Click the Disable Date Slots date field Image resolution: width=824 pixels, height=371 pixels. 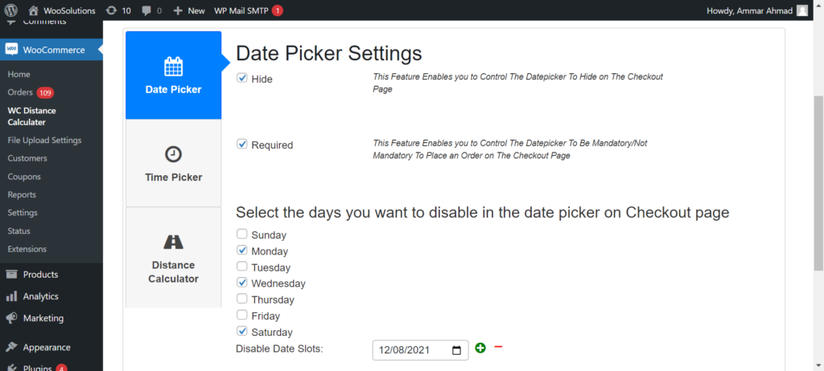420,350
